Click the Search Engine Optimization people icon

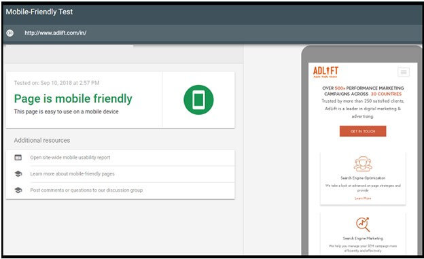[x=363, y=164]
